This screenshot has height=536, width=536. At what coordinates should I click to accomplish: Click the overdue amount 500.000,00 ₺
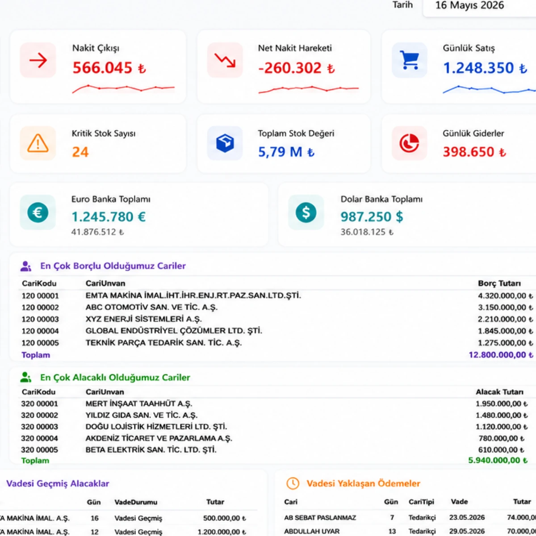click(x=225, y=518)
